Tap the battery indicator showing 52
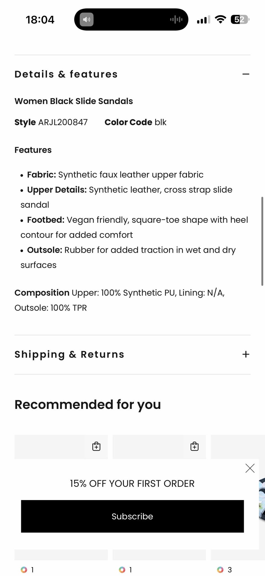 [x=240, y=19]
